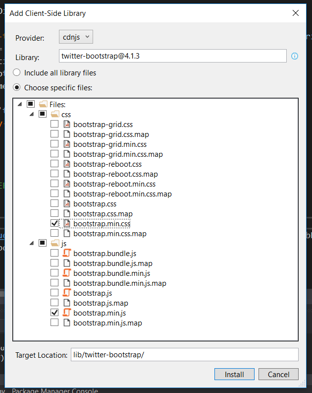Open Package Manager Console tab behind dialog
This screenshot has width=312, height=393.
point(55,391)
